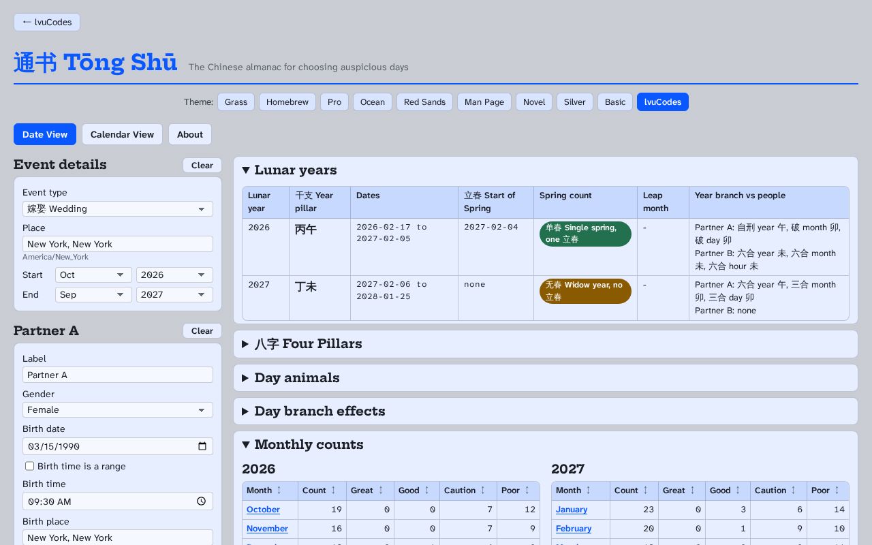Sort the 2026 table by Good
The image size is (872, 545).
pyautogui.click(x=416, y=490)
